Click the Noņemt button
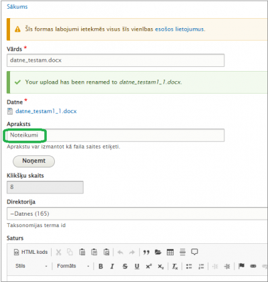The image size is (268, 282). pyautogui.click(x=33, y=161)
